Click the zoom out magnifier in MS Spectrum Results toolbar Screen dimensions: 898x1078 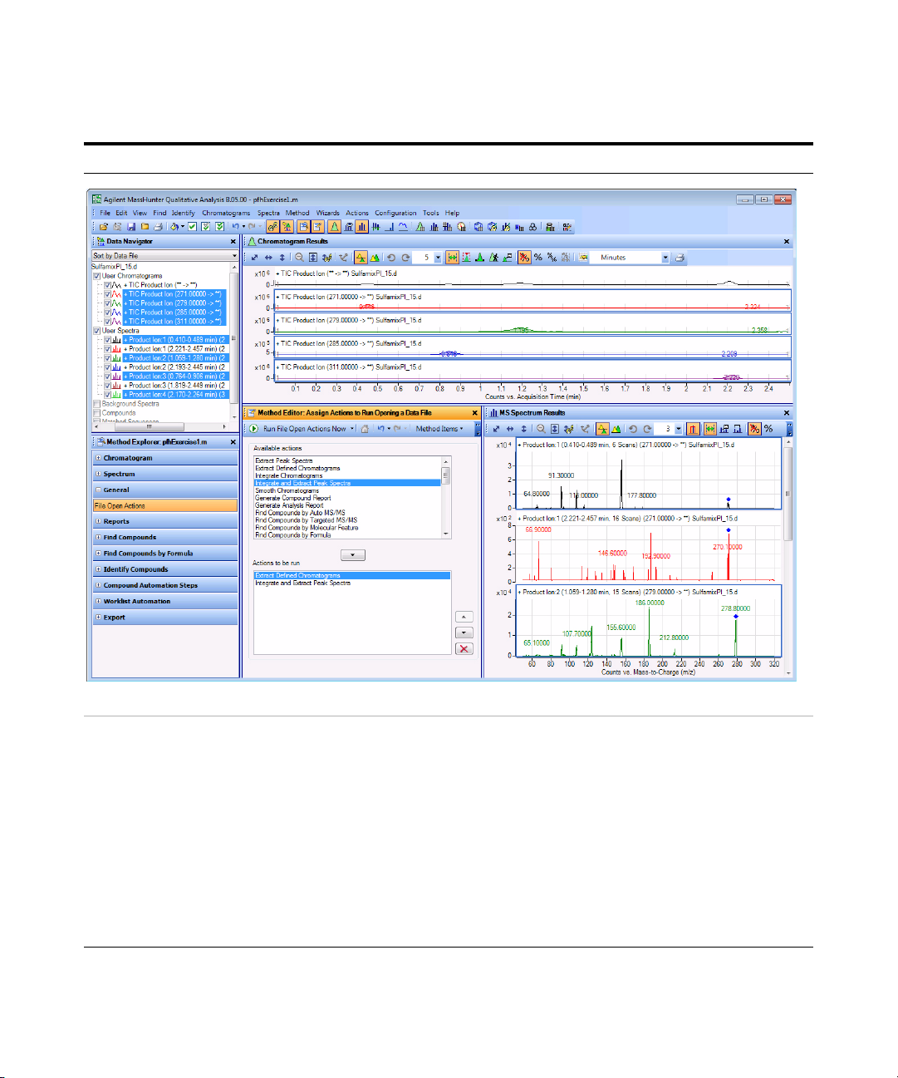(x=541, y=429)
